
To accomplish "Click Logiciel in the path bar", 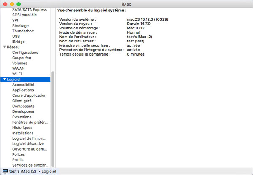I will [x=49, y=171].
